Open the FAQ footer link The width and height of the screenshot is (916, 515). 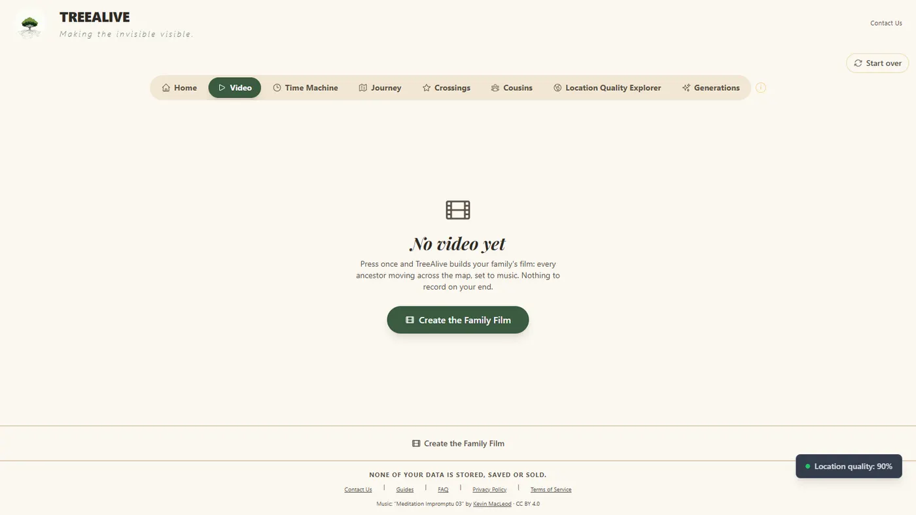pos(443,490)
